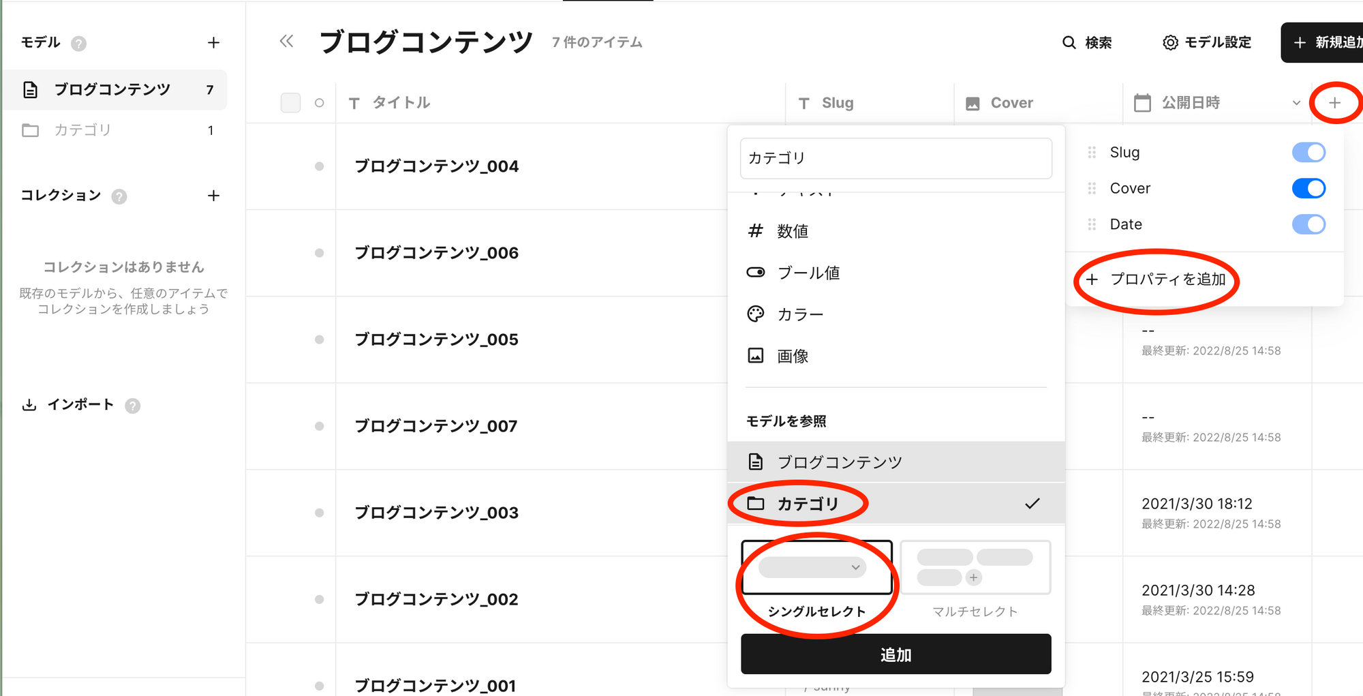Click status dot of ブログコンテンツ_004
This screenshot has height=696, width=1363.
[x=319, y=166]
